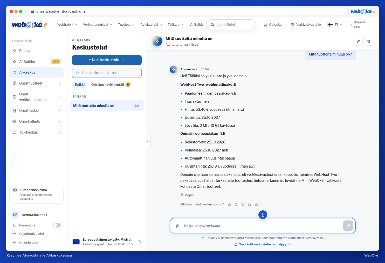Click the edit pencil icon for conversation
The image size is (385, 263).
pyautogui.click(x=358, y=41)
